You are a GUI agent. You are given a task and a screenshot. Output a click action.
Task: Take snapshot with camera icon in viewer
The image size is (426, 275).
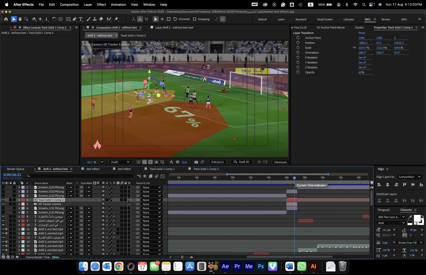[x=196, y=162]
